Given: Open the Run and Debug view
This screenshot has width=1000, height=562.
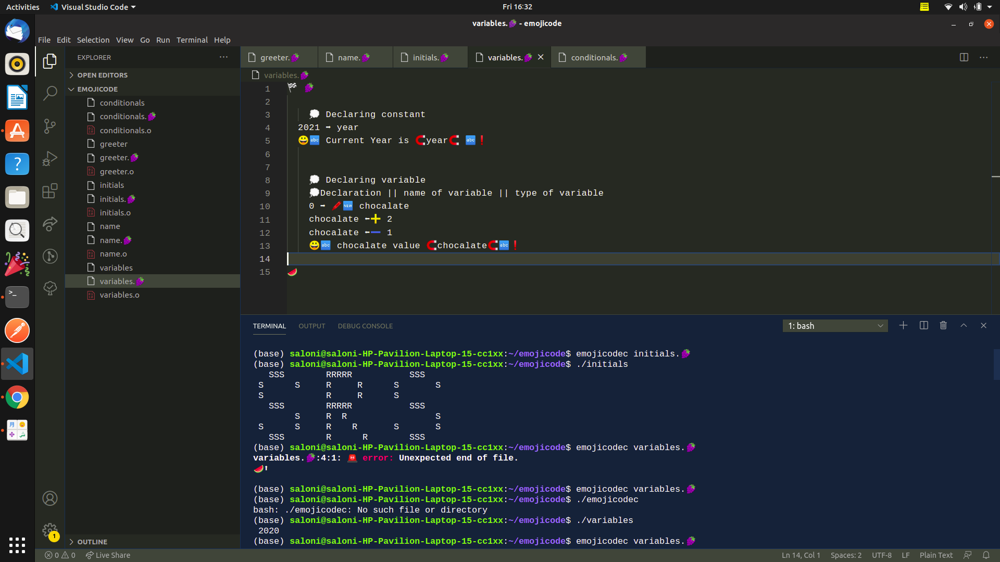Looking at the screenshot, I should click(x=49, y=159).
